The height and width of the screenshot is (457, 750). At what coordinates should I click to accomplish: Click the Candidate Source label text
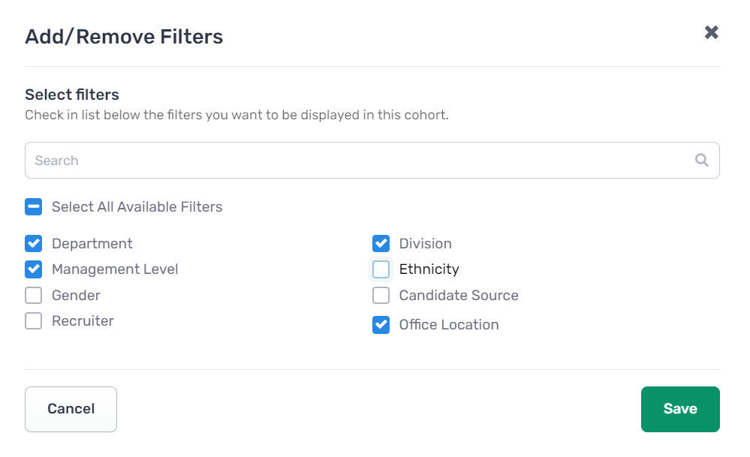tap(459, 296)
